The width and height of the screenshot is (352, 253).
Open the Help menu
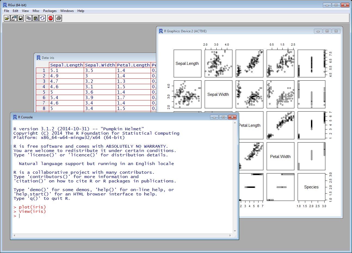[x=81, y=11]
